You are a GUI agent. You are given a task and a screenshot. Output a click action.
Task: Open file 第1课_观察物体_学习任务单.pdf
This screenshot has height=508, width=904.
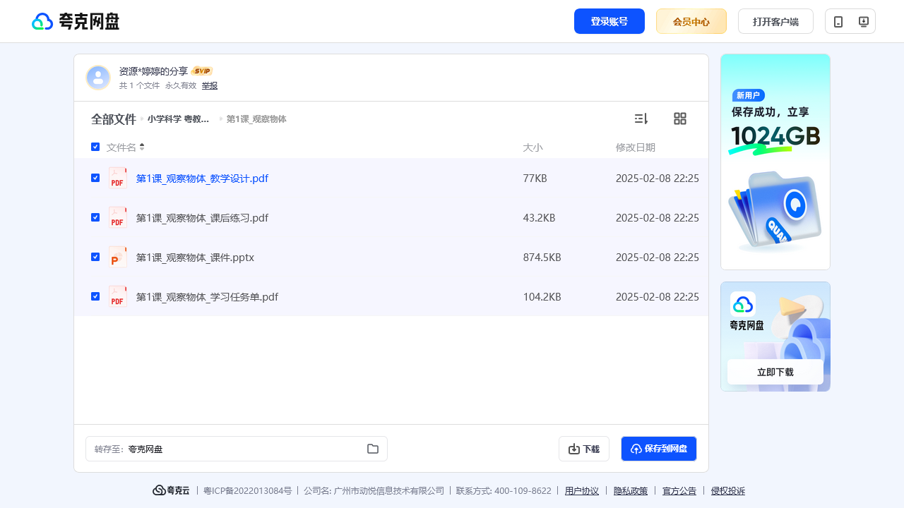207,297
